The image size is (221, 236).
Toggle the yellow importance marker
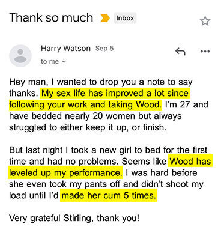[x=105, y=18]
